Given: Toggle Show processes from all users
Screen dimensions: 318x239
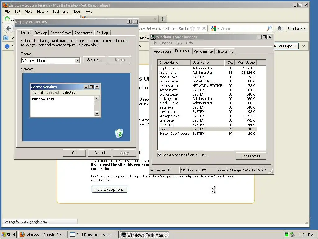Looking at the screenshot, I should point(159,155).
